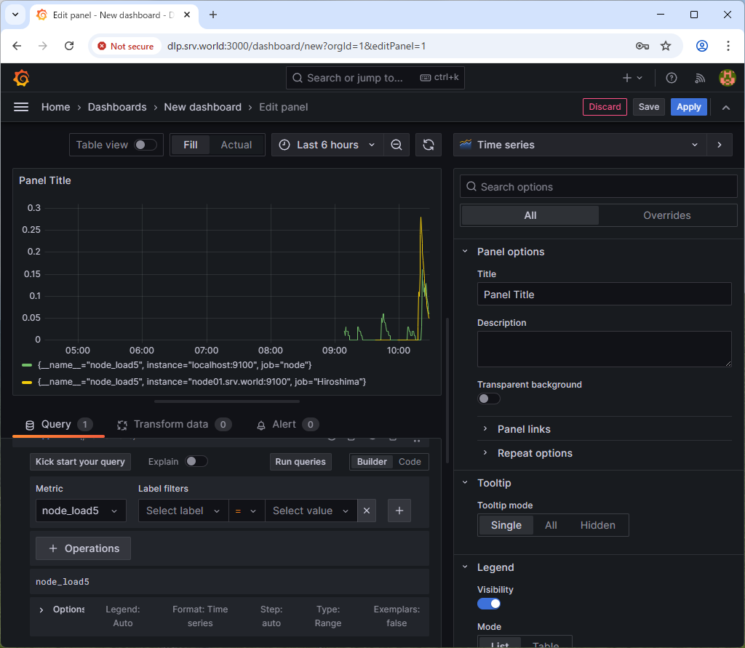
Task: Click the Run queries button
Action: 300,462
